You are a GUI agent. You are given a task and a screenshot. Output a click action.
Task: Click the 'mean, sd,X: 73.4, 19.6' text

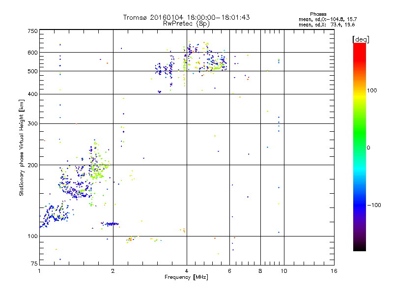327,25
